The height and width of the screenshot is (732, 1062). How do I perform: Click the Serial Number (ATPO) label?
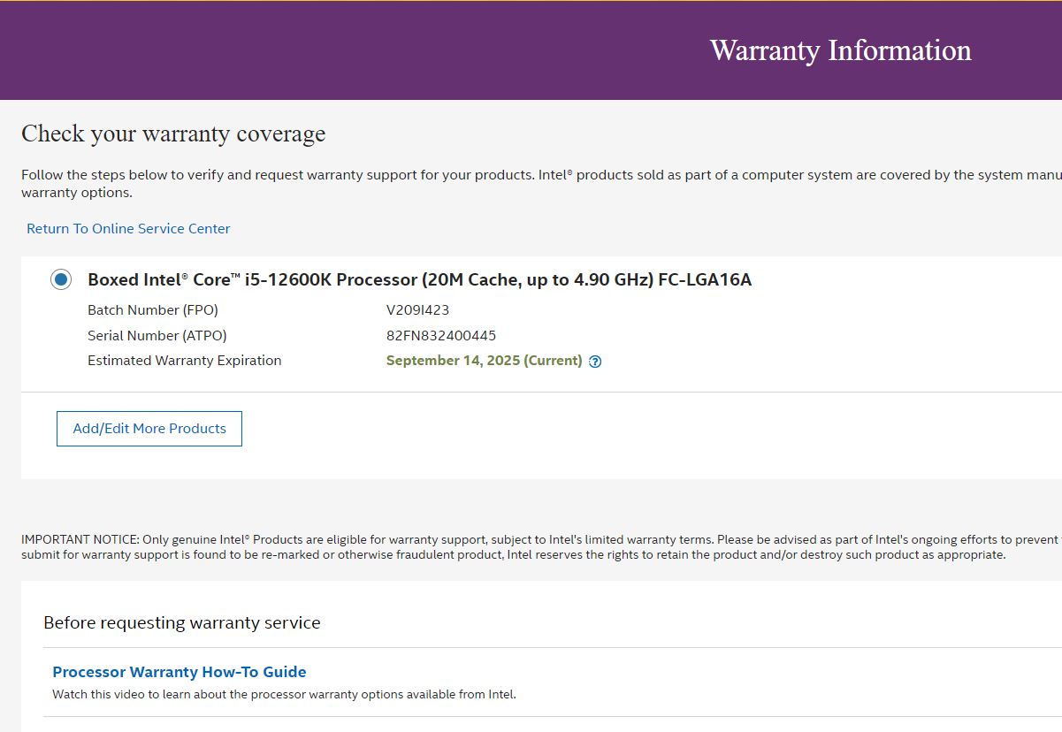click(157, 336)
